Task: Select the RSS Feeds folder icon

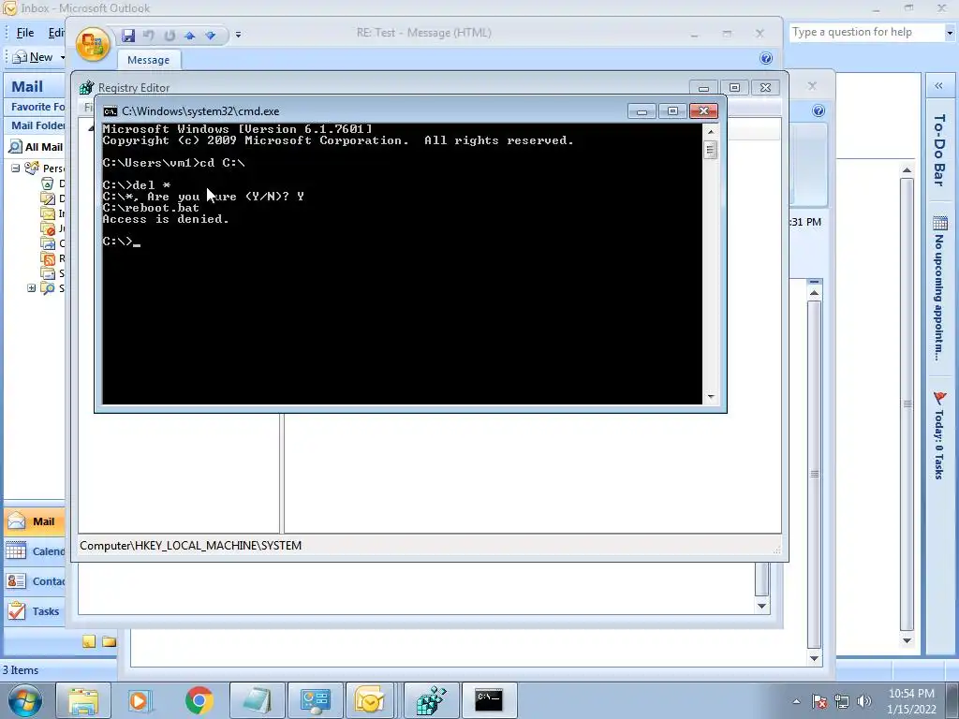Action: pos(47,258)
